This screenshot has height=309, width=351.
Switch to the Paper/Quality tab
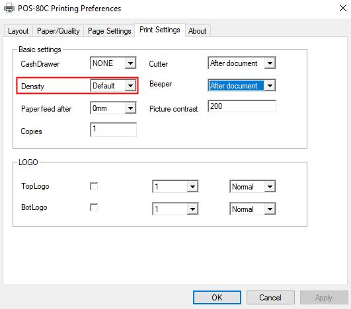(x=58, y=31)
